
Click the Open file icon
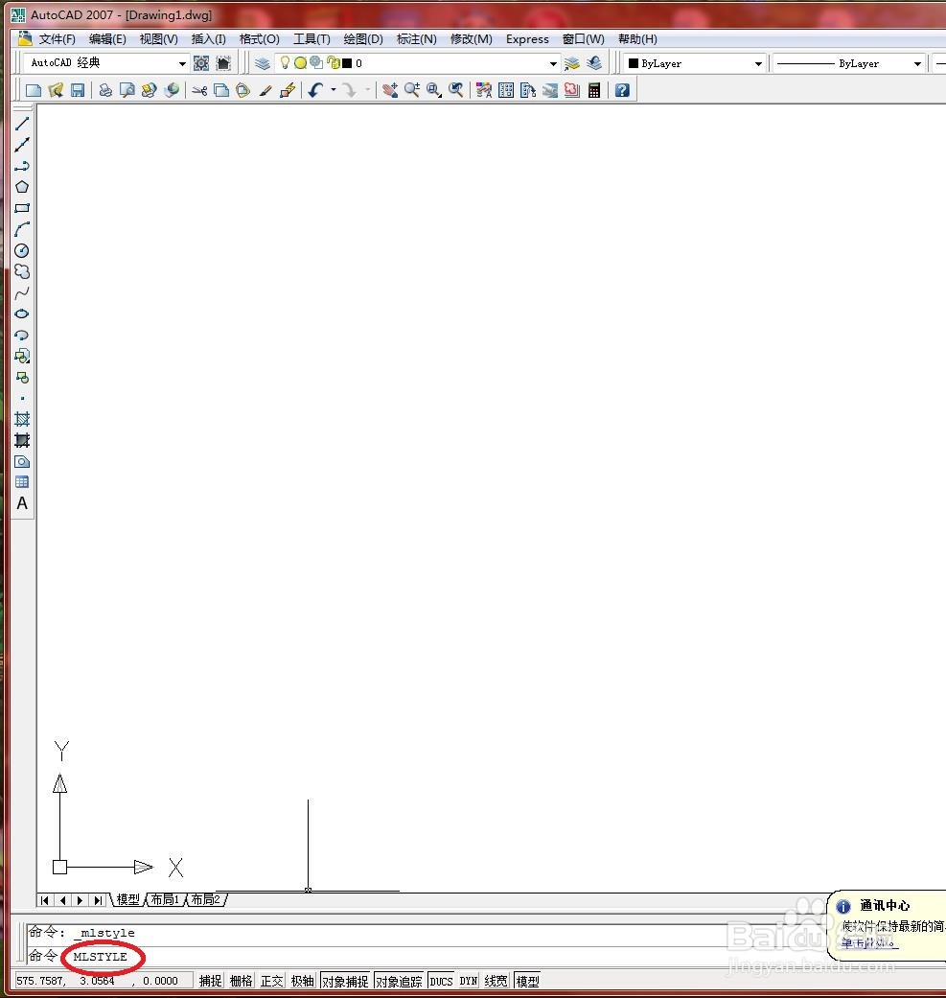click(56, 90)
